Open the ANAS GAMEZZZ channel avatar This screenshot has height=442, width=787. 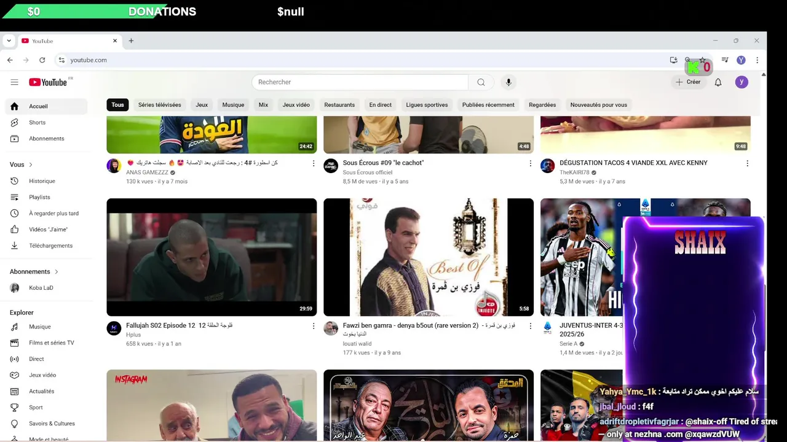[114, 166]
